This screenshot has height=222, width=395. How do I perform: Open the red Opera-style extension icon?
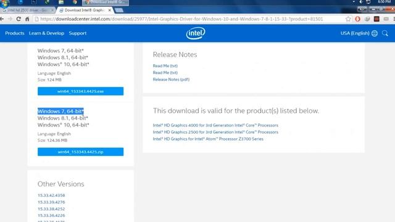coord(357,19)
